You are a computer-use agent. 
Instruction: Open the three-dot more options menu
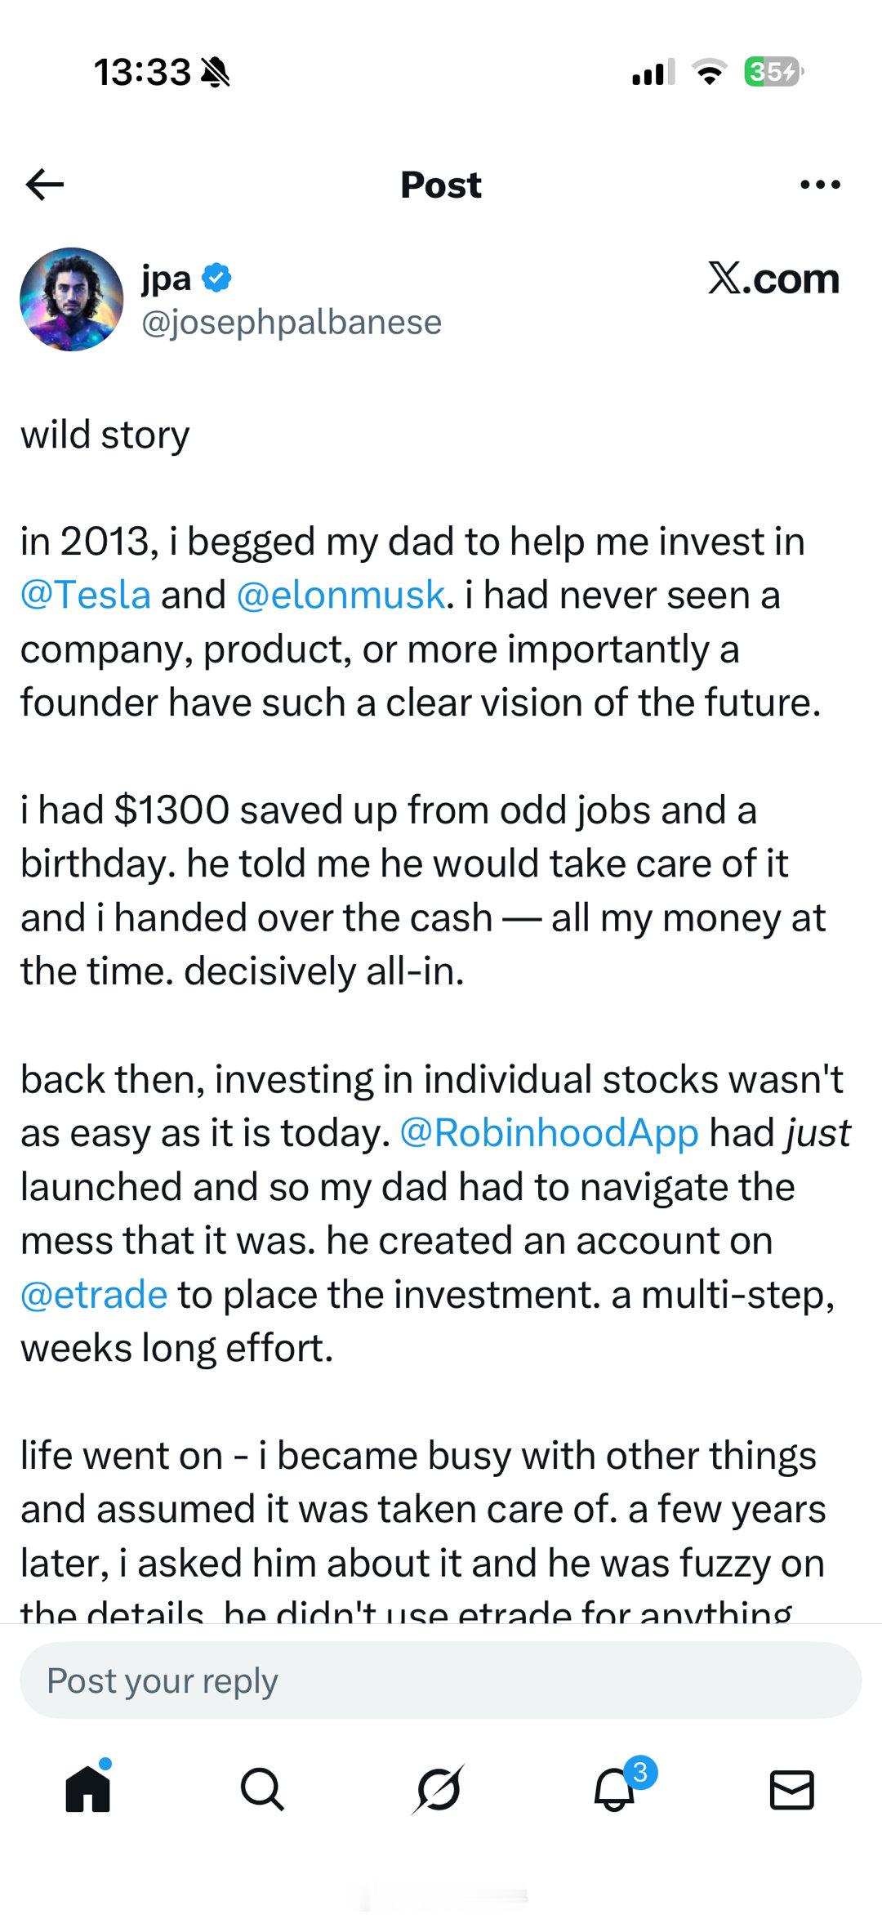pos(820,185)
